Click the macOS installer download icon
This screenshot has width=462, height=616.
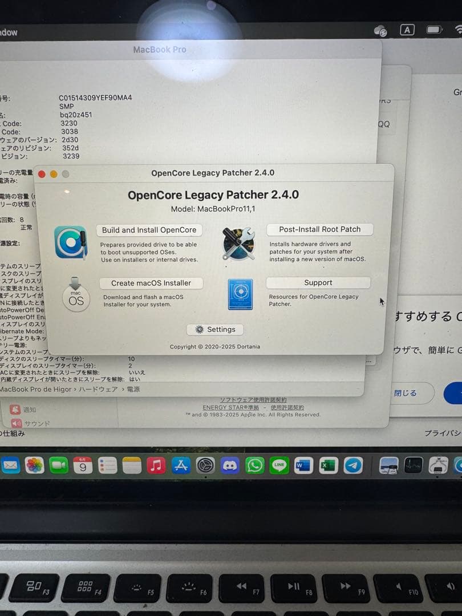point(76,295)
